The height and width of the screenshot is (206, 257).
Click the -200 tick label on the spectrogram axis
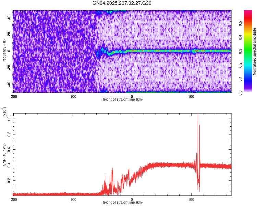tap(13, 96)
